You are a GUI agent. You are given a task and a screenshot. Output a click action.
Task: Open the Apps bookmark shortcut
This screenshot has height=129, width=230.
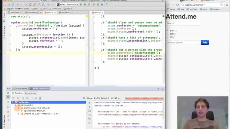pos(171,9)
